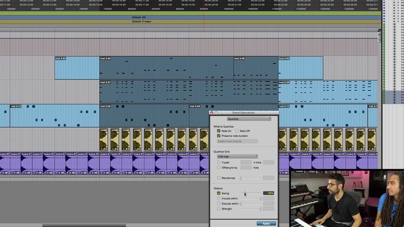
Task: Enable the Tuplet checkbox
Action: tap(218, 162)
